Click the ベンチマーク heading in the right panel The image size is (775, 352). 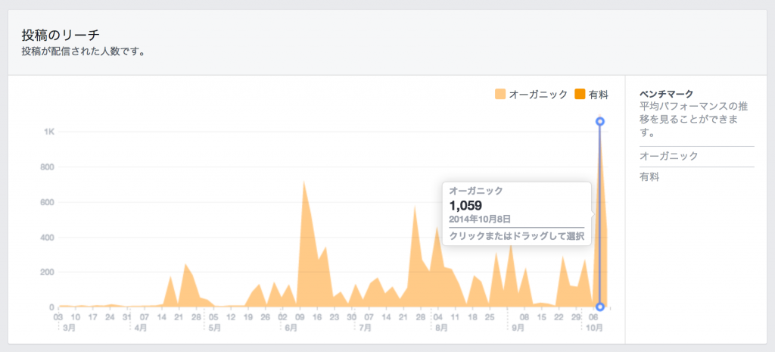[666, 94]
